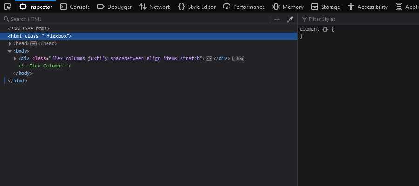This screenshot has height=186, width=419.
Task: Expand the flex-columns div twisty arrow
Action: click(15, 59)
